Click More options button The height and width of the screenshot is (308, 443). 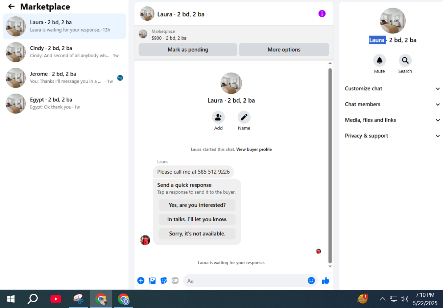tap(284, 50)
